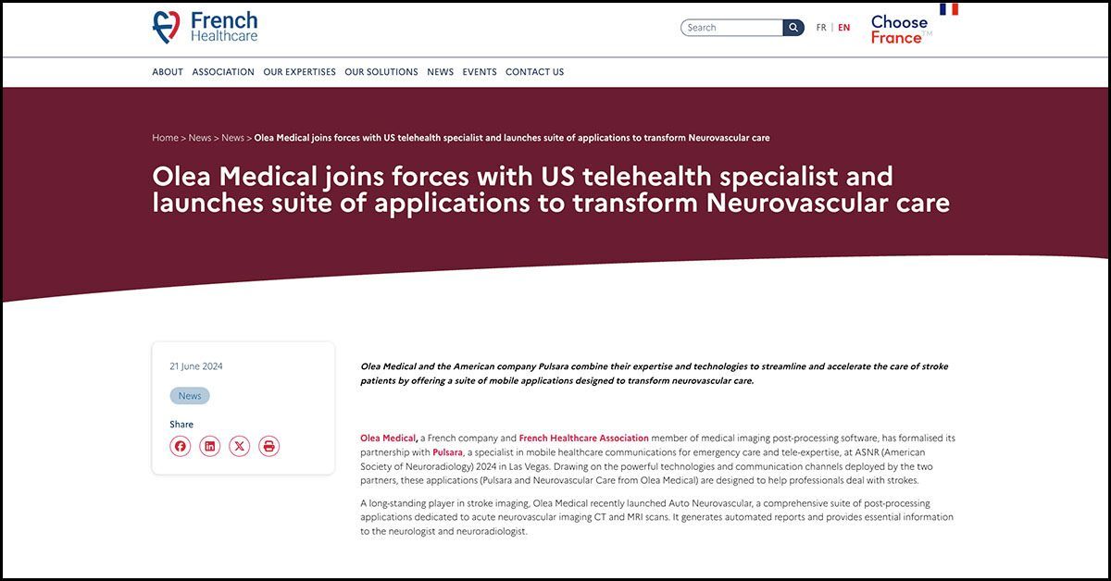
Task: Open the French Healthcare Association link
Action: tap(583, 438)
